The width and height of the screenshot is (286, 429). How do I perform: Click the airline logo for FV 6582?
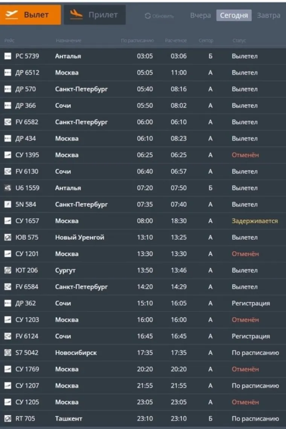coord(8,122)
